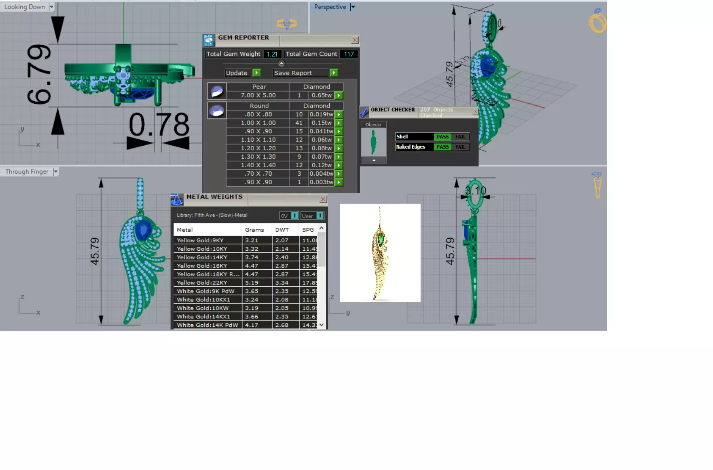
Task: Select FAIL for Shell check
Action: pyautogui.click(x=460, y=137)
